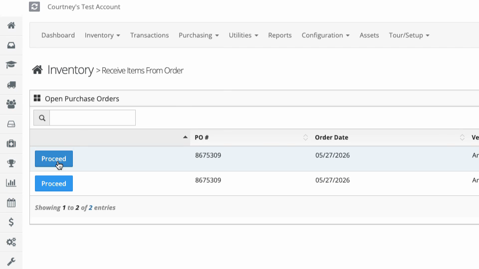Open the Configuration dropdown menu

pyautogui.click(x=325, y=35)
